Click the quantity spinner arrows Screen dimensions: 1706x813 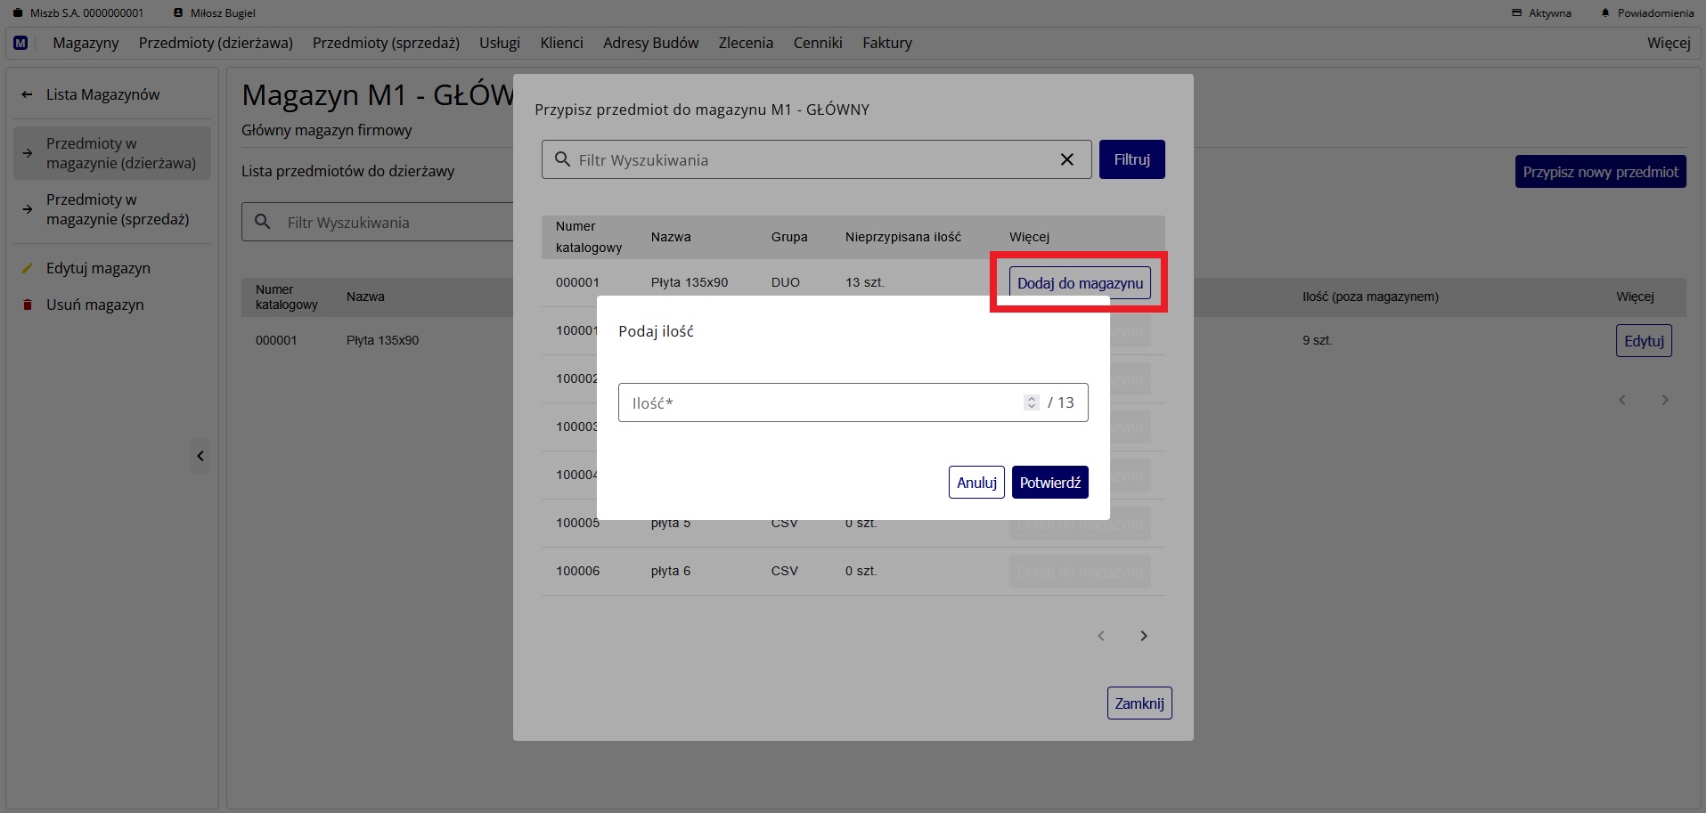tap(1031, 402)
